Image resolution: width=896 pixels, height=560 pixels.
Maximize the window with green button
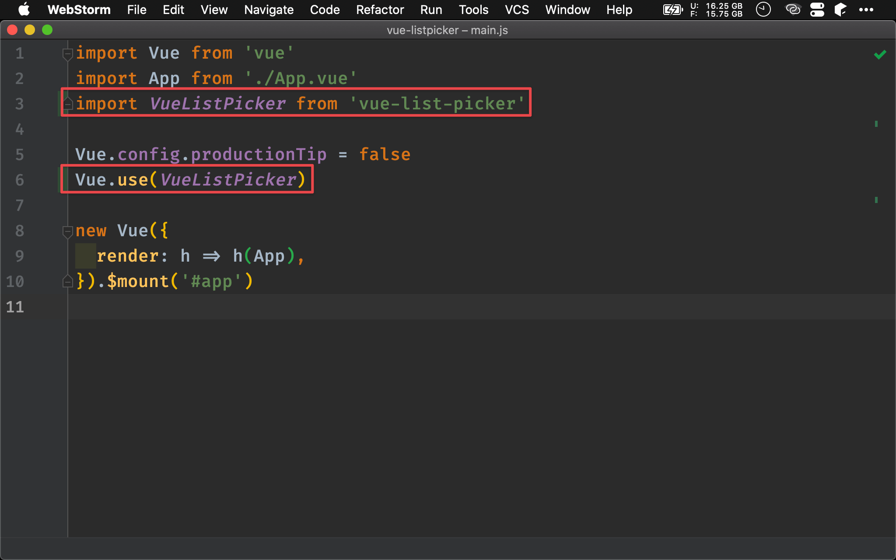click(x=47, y=30)
